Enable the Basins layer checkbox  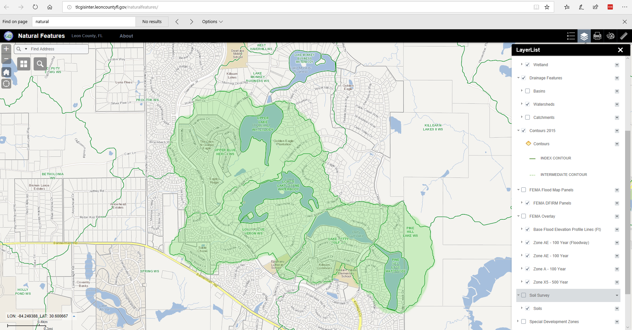(x=527, y=91)
